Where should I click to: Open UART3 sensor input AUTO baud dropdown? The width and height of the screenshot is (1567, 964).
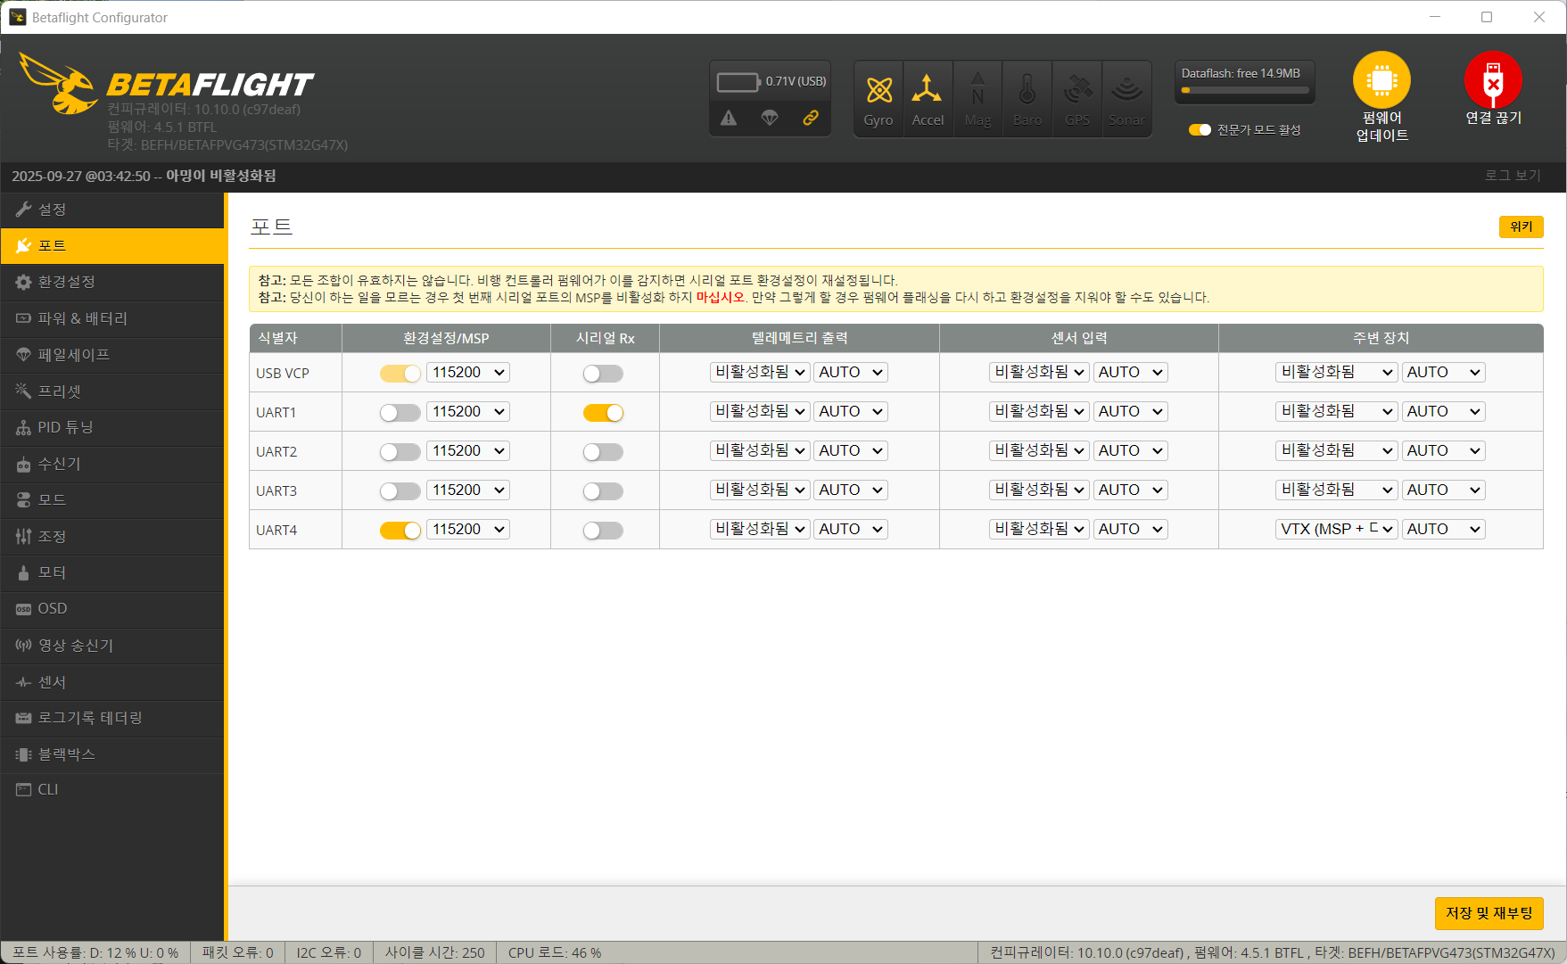coord(1131,490)
